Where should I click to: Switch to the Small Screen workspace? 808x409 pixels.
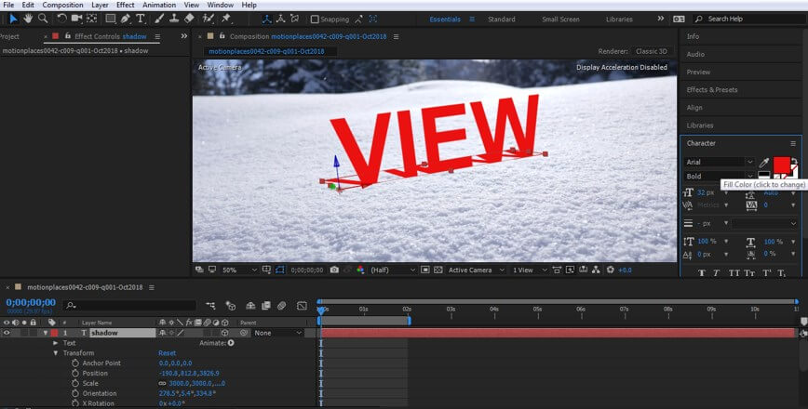[559, 19]
